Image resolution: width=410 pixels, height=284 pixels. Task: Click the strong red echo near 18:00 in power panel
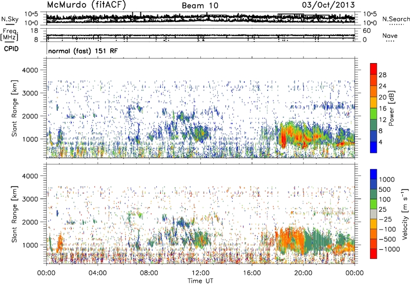pyautogui.click(x=282, y=138)
